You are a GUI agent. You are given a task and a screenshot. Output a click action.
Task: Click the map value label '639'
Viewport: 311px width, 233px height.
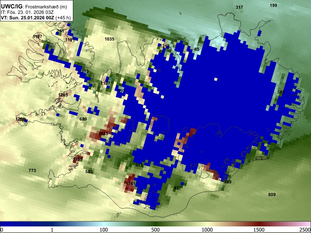coord(83,119)
